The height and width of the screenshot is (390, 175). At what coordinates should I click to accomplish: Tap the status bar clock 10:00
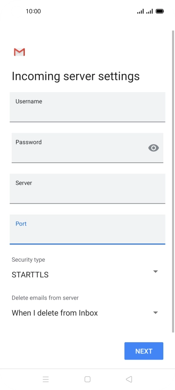(33, 11)
